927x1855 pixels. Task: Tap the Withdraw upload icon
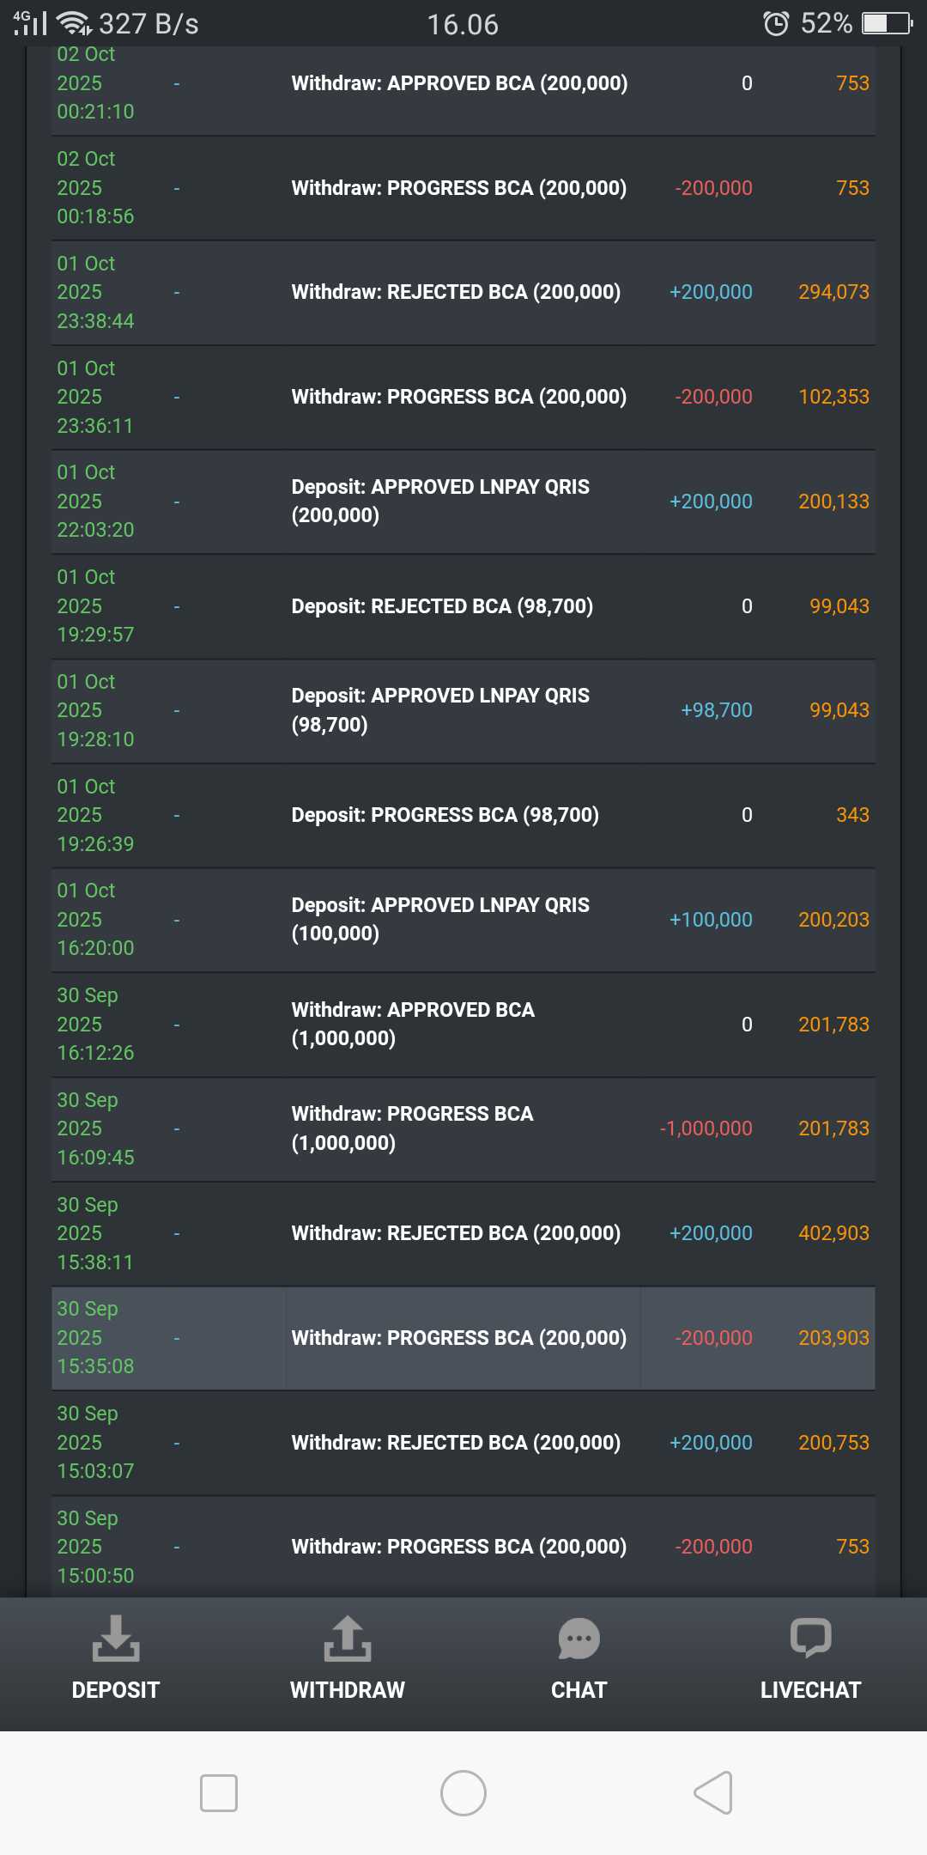(348, 1639)
